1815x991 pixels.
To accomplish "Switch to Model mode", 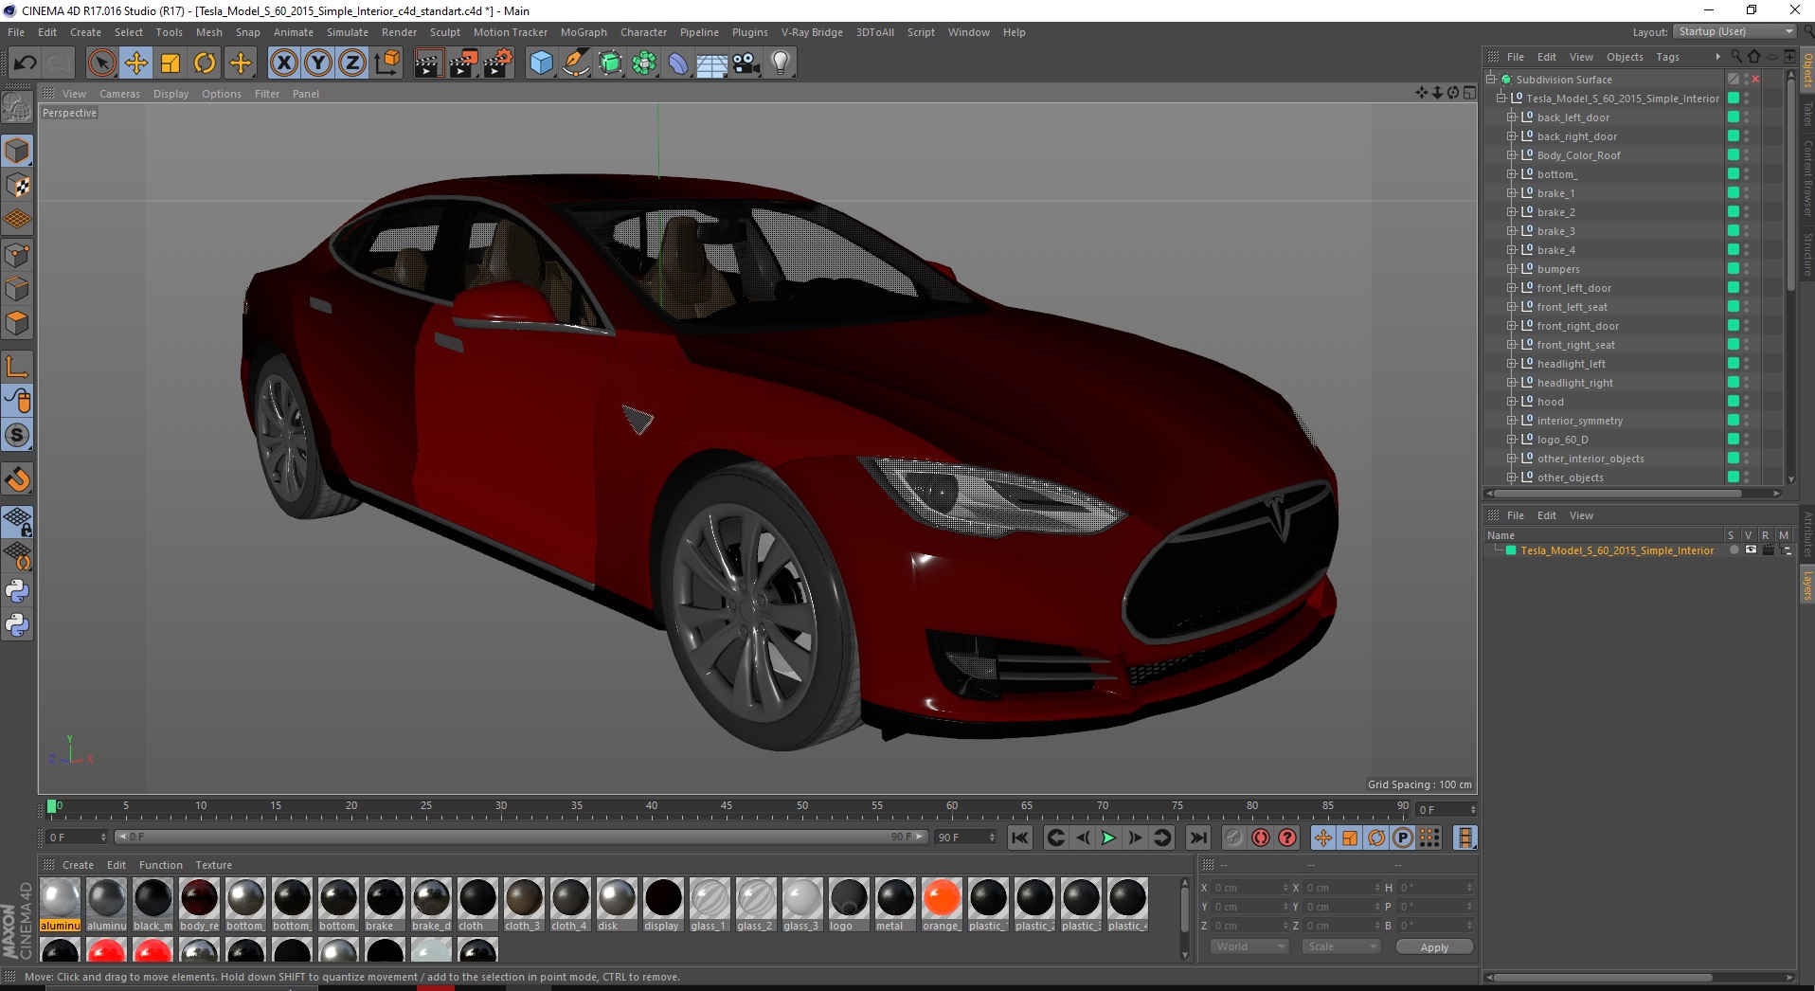I will (17, 152).
